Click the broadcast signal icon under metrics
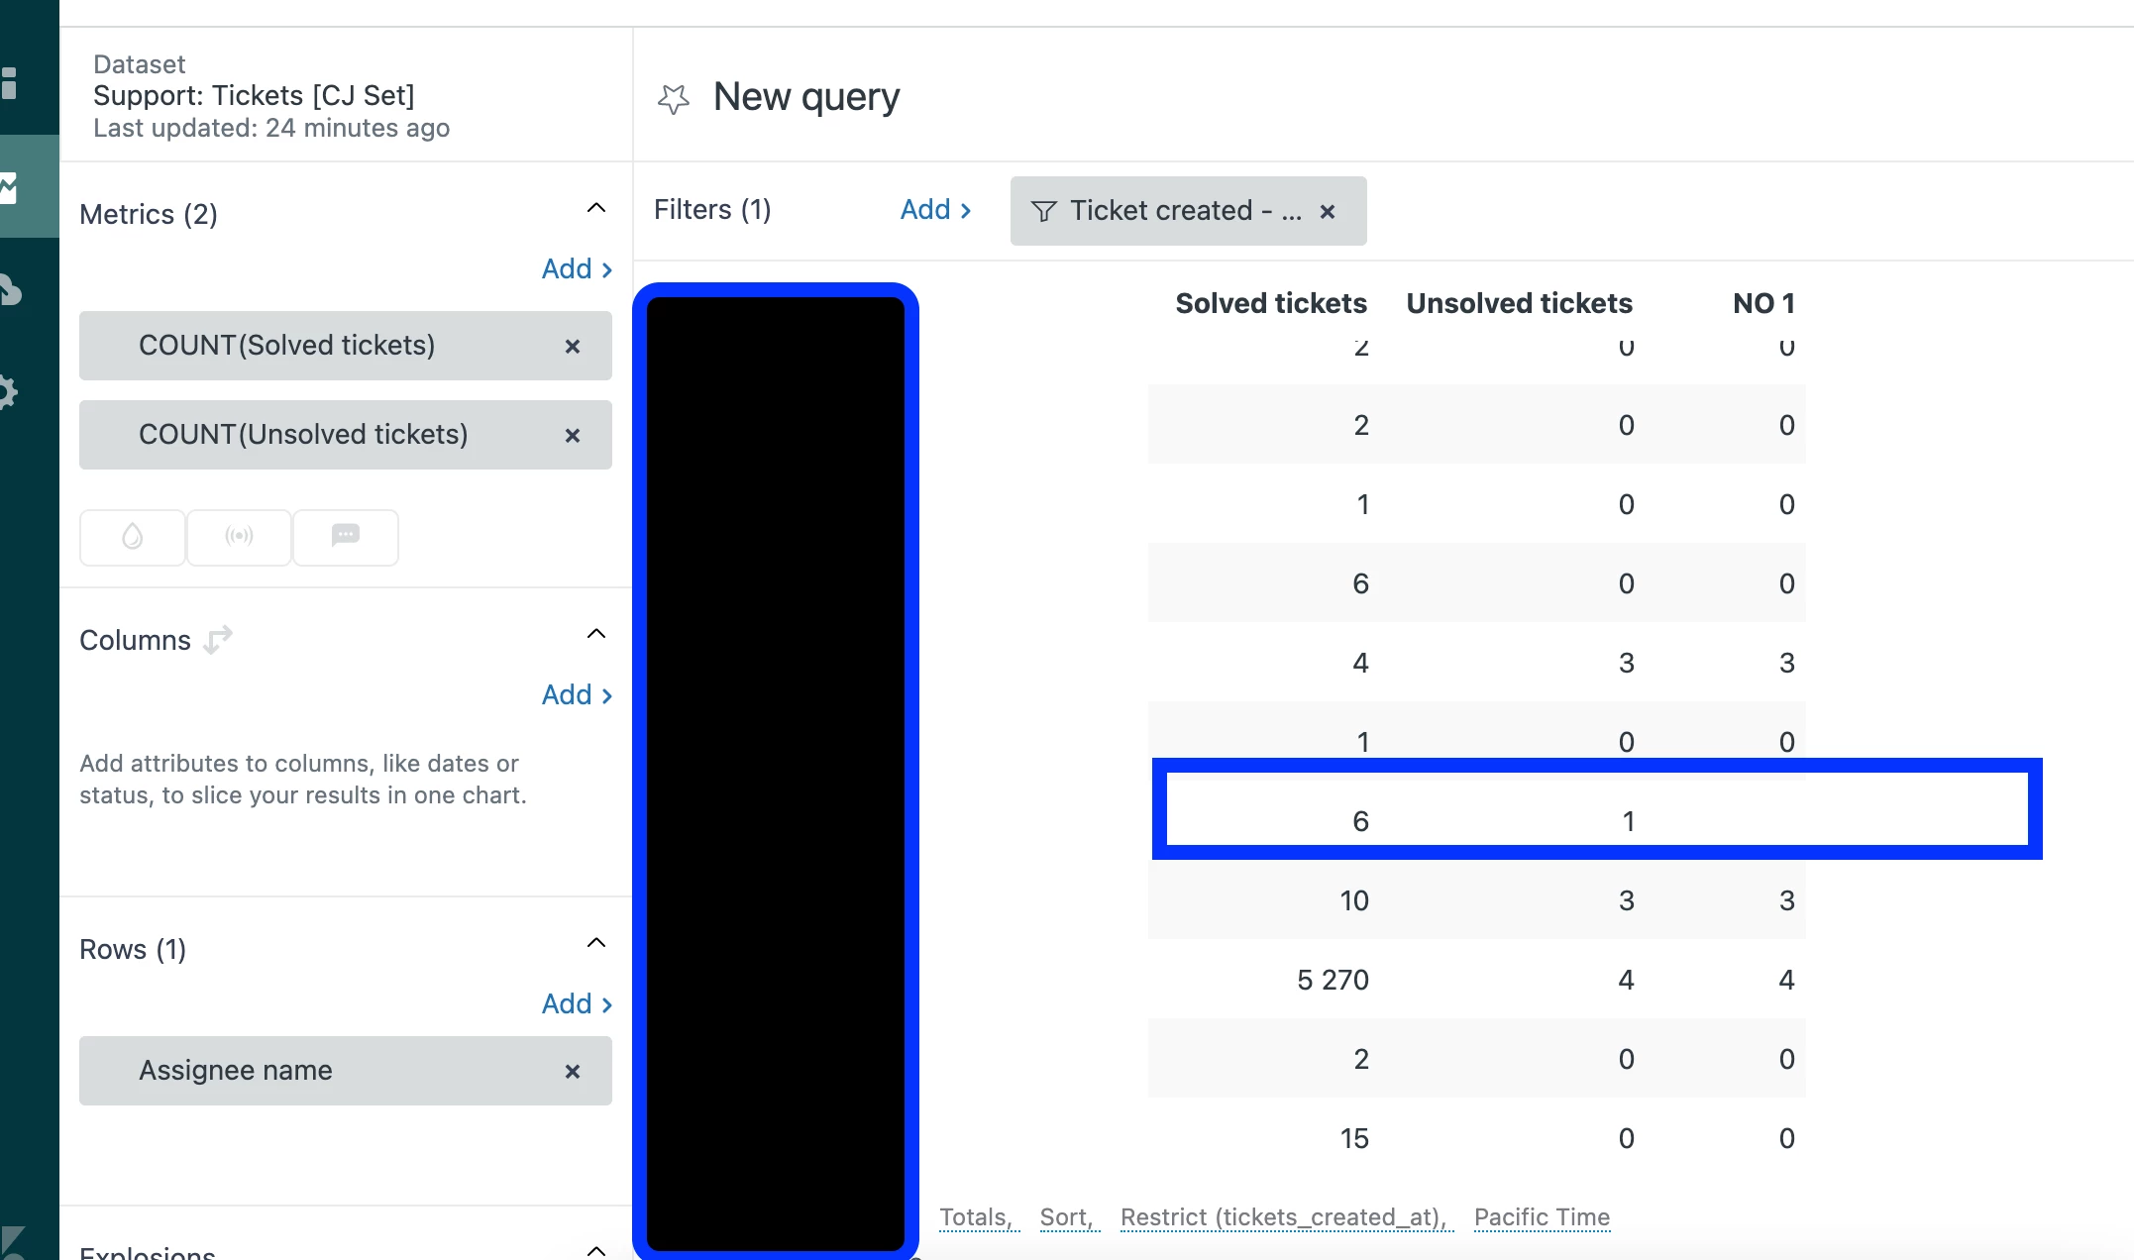Viewport: 2134px width, 1260px height. pyautogui.click(x=239, y=537)
